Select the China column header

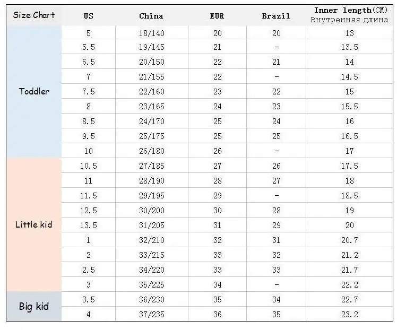click(x=151, y=16)
